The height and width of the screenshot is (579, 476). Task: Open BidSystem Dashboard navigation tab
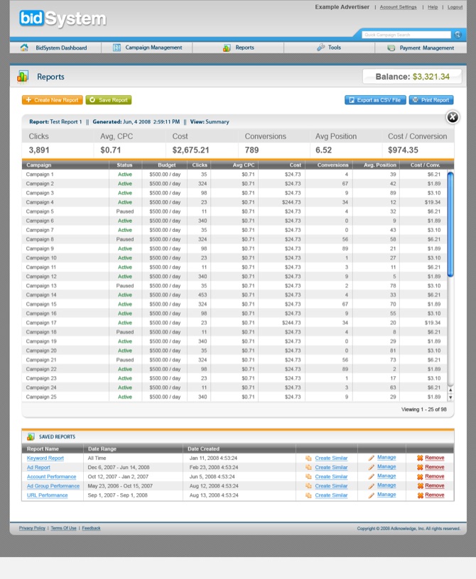point(55,48)
